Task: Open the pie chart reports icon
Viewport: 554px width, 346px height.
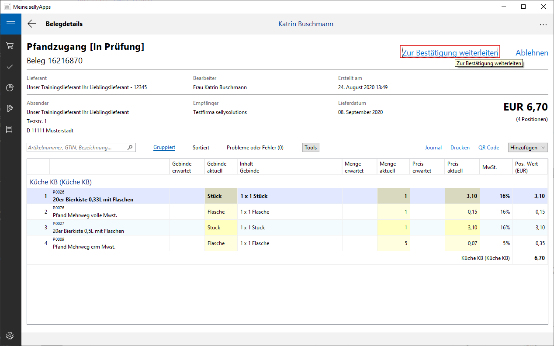Action: click(10, 88)
